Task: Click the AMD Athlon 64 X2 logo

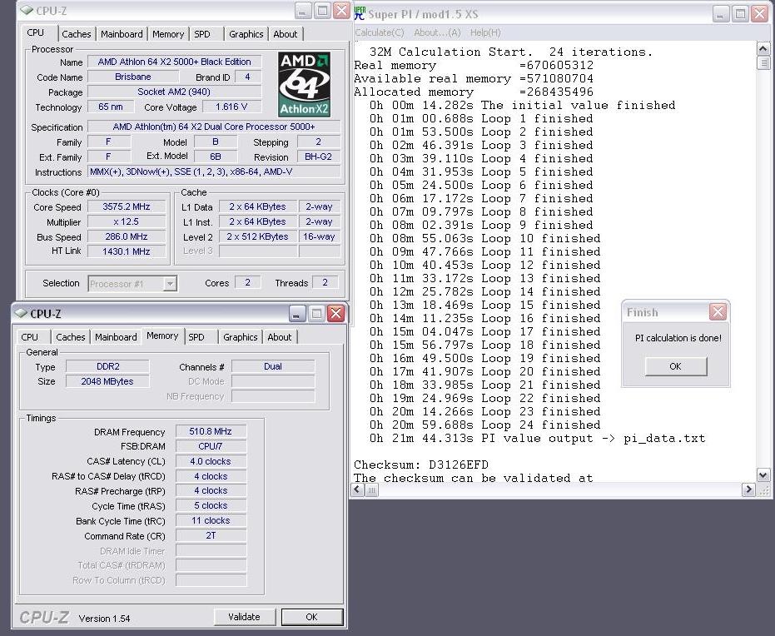Action: pos(304,84)
